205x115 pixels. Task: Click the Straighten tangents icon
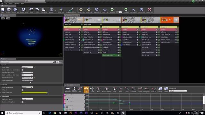[146, 89]
